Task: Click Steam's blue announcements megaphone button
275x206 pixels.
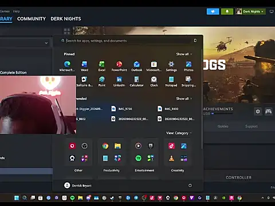Action: coord(213,11)
